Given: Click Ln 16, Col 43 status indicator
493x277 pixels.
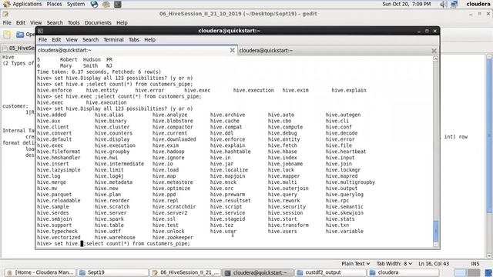Looking at the screenshot, I should (434, 263).
